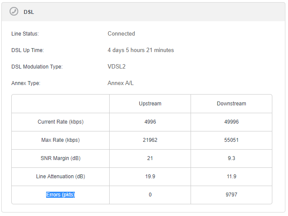Screen dimensions: 288x216
Task: Click the DSL Up Time value
Action: [141, 50]
